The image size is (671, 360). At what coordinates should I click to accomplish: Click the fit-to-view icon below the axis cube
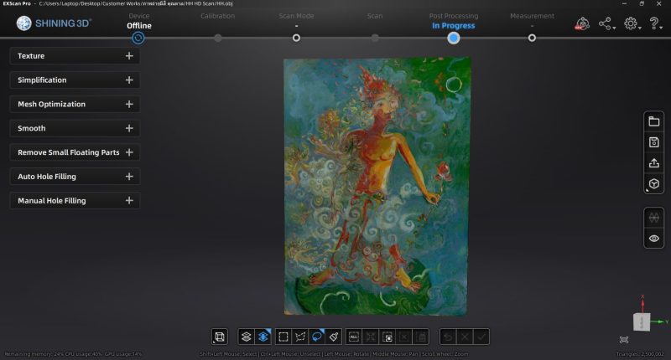tap(624, 340)
